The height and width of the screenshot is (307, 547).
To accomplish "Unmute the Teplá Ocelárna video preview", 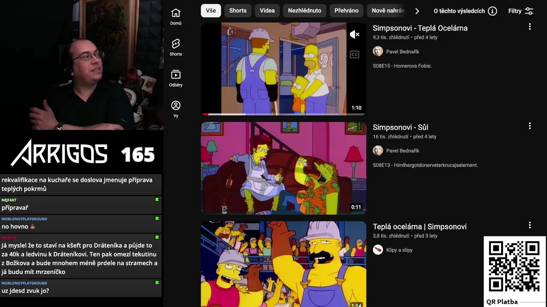I will (354, 35).
